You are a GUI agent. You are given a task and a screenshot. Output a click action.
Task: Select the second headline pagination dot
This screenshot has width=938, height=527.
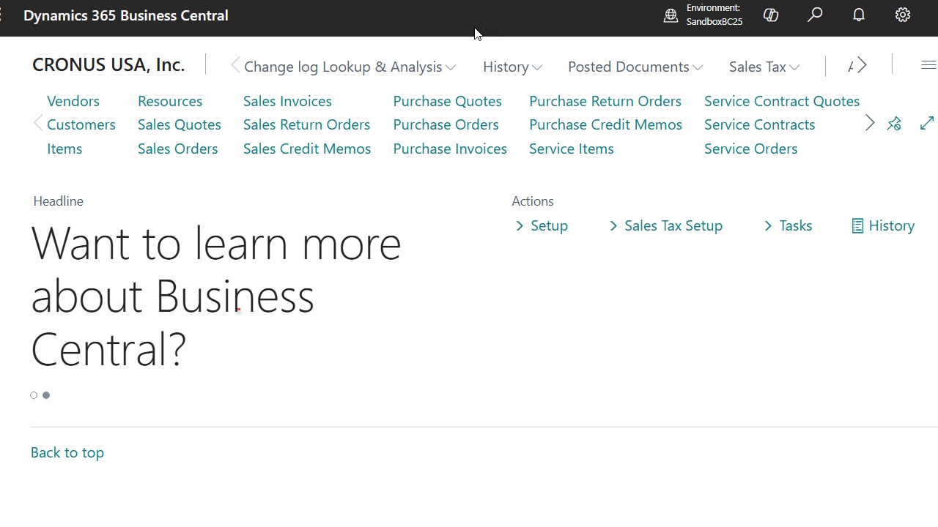46,395
